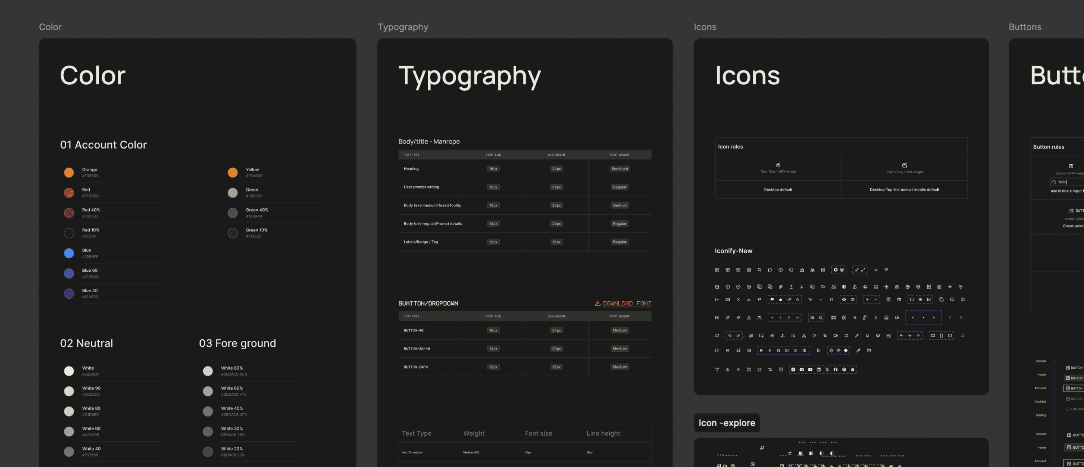Select the Icon -explore frame label

click(x=727, y=423)
